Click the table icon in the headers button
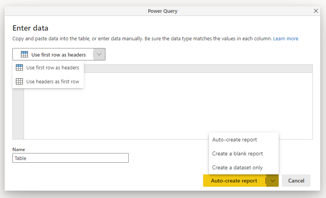326x198 pixels. 24,55
